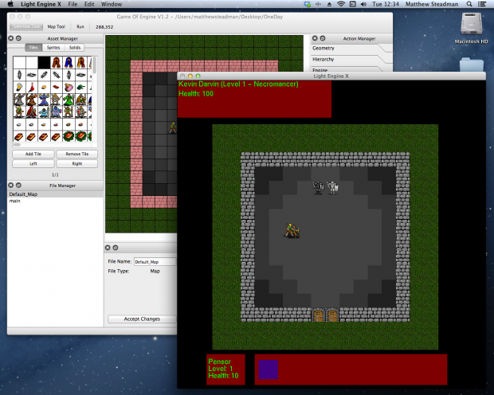Click the purple ability square in game HUD

pos(268,370)
